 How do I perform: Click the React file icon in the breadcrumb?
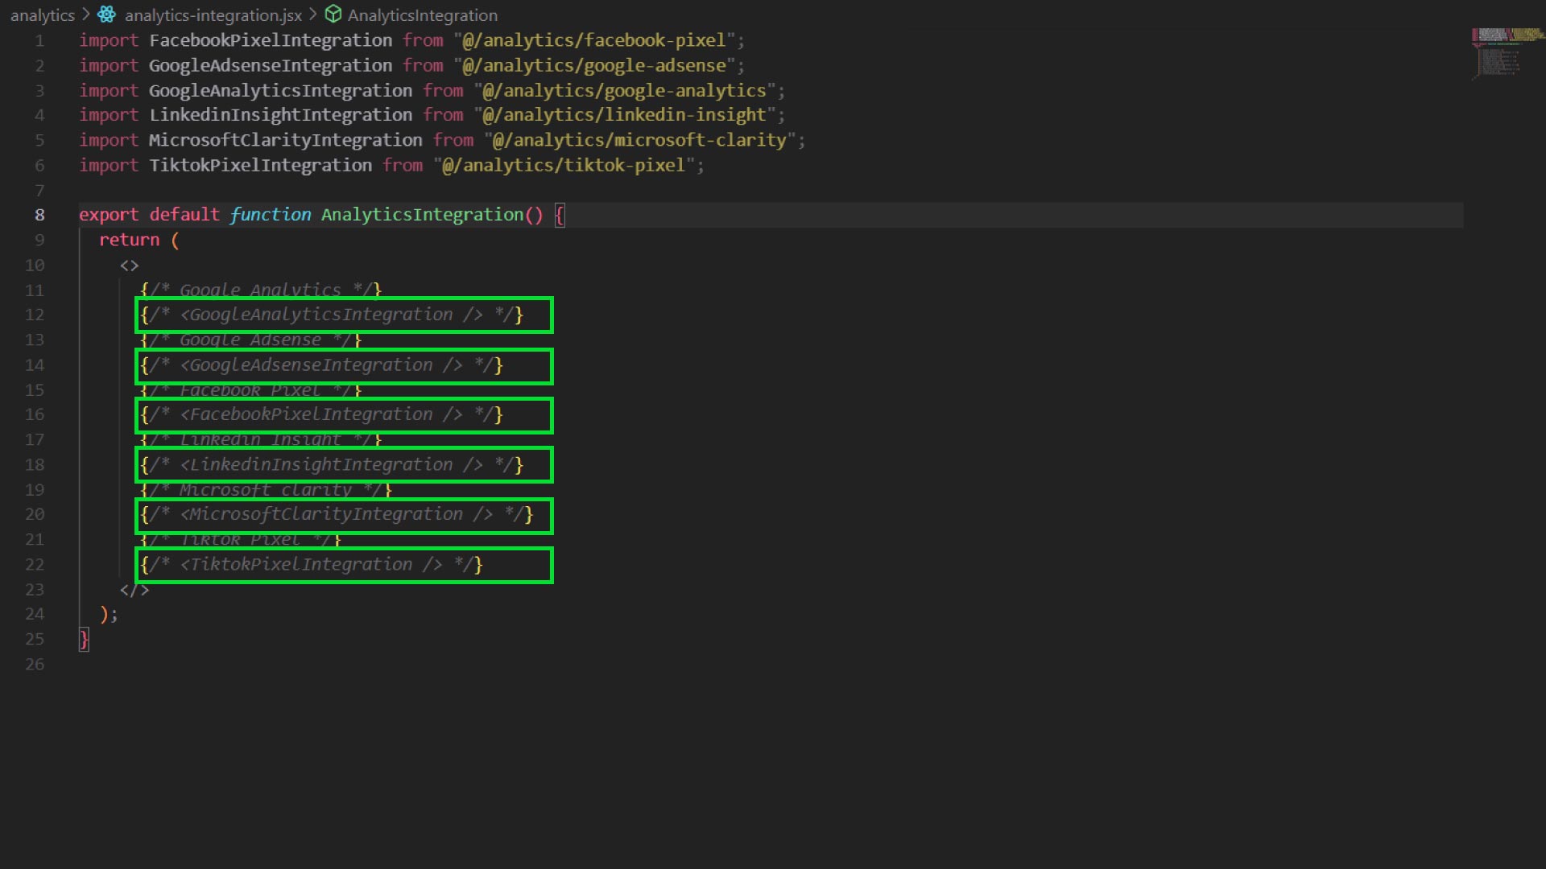[x=105, y=14]
